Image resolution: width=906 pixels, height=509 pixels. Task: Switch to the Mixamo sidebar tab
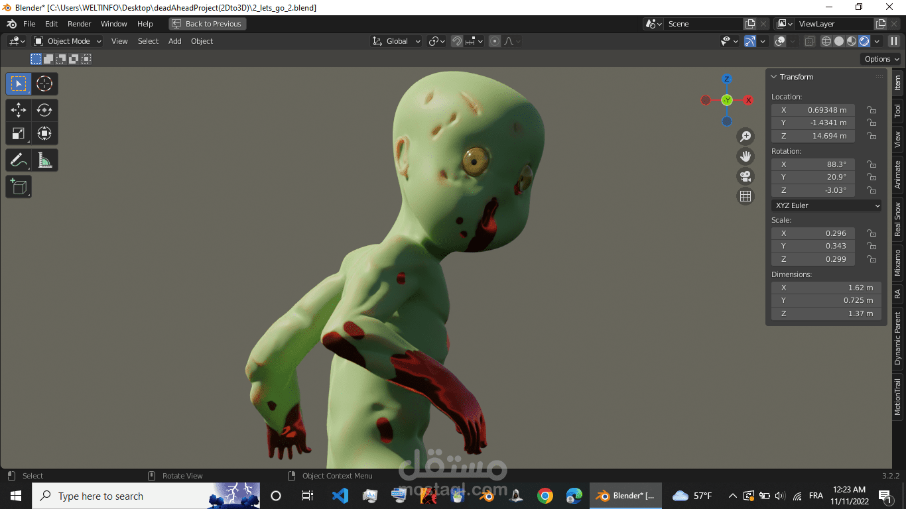pos(897,262)
